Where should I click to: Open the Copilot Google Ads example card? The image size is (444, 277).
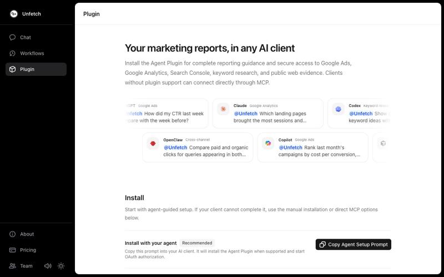click(313, 147)
